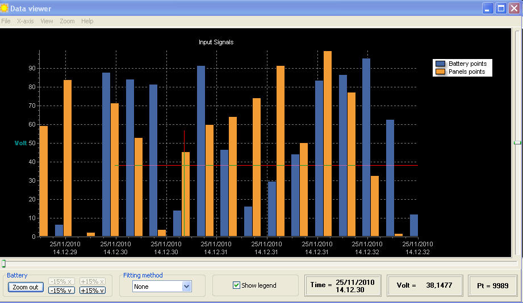Open the Help menu

[x=87, y=21]
